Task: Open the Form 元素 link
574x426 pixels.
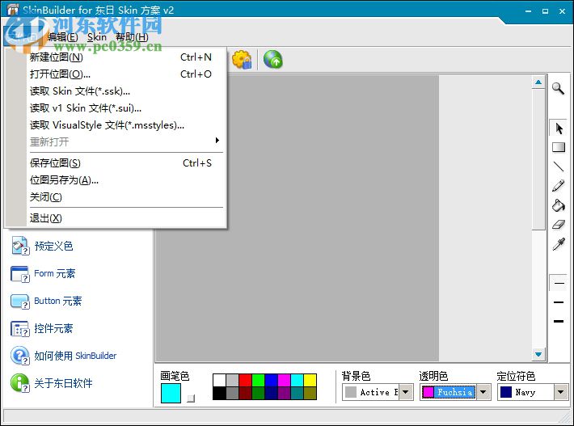Action: coord(54,273)
